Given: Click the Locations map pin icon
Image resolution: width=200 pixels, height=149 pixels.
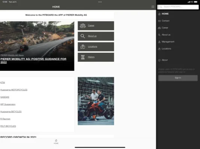Looking at the screenshot, I should pos(83,47).
